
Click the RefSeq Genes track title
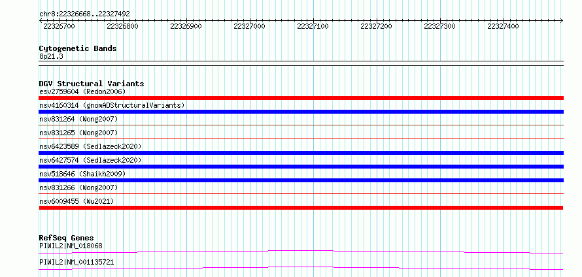67,238
